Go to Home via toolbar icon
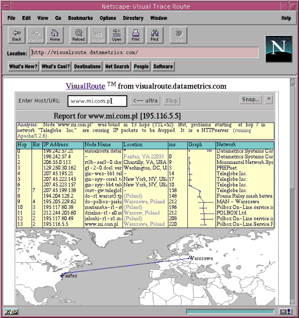299x318 pixels. tap(55, 35)
